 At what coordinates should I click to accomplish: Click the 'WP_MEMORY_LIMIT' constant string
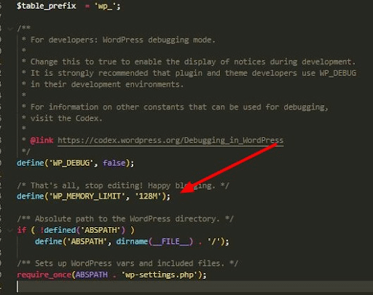point(87,196)
